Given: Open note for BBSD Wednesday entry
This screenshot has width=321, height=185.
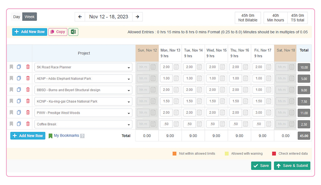Looking at the screenshot, I should coord(222,90).
